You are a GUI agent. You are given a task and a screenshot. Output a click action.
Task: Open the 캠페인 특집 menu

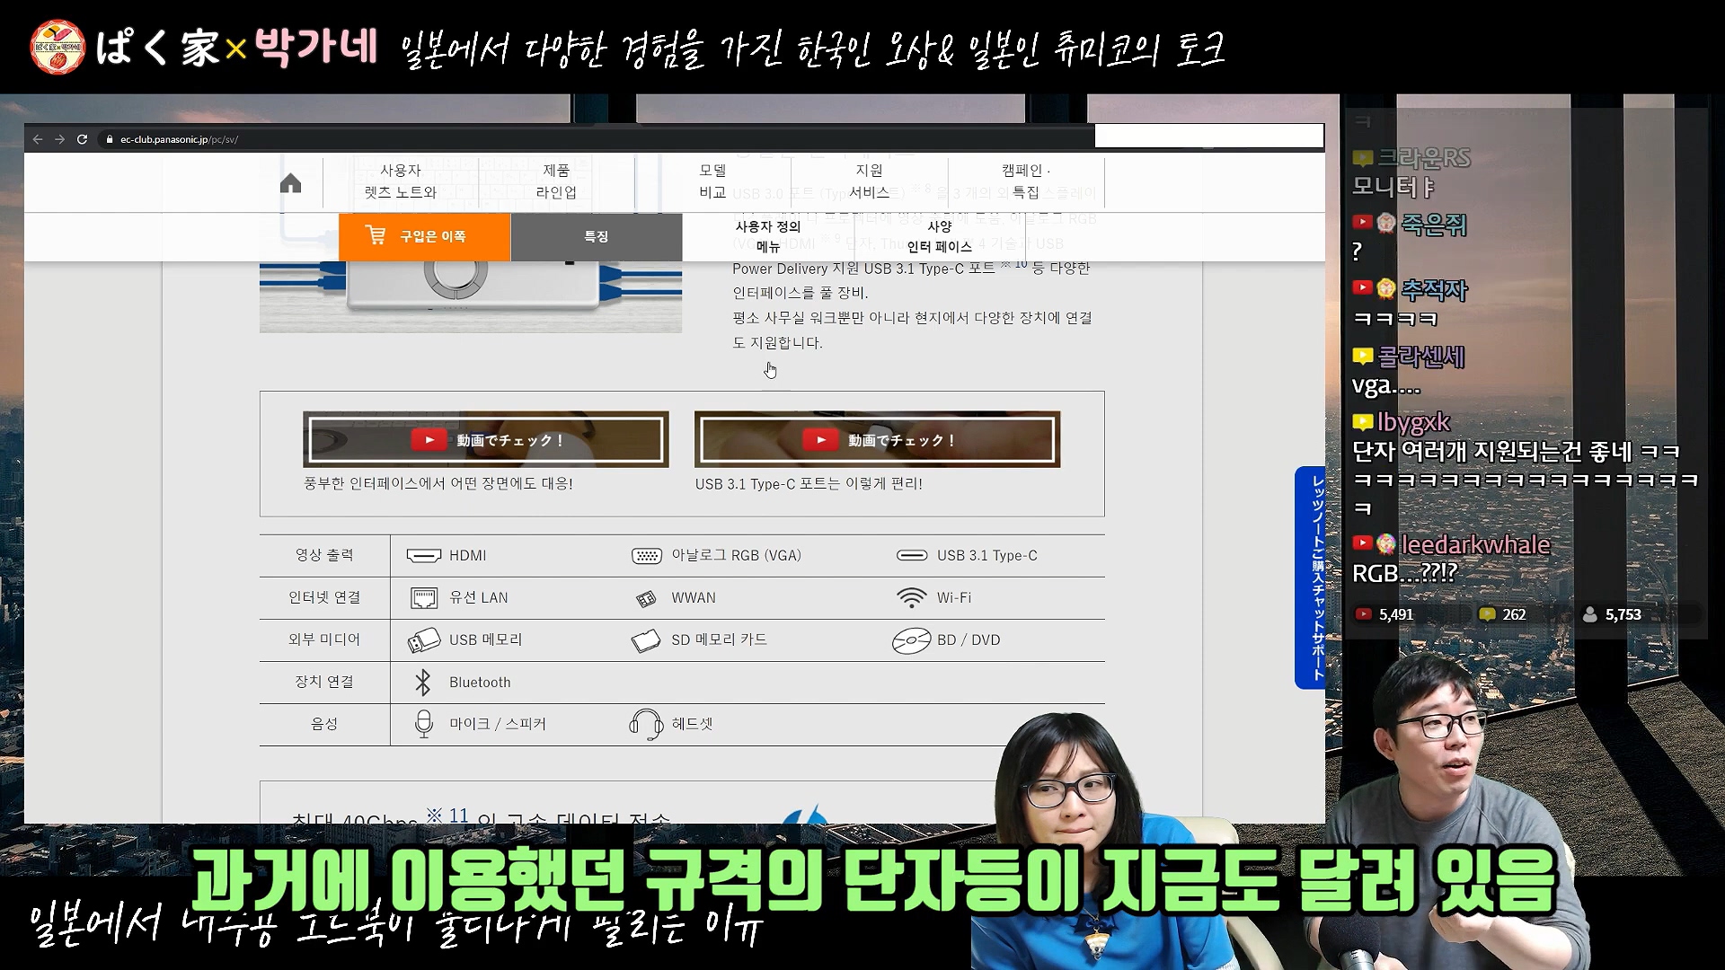tap(1025, 181)
